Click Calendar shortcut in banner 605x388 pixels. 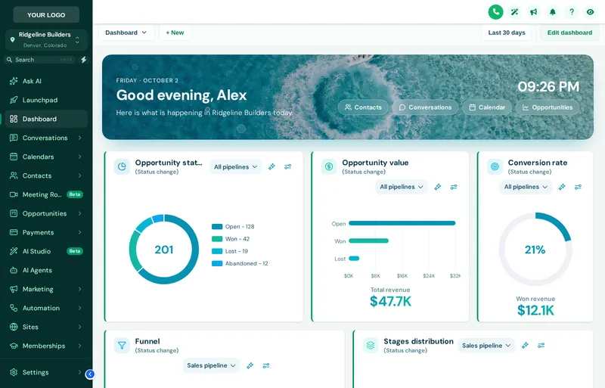coord(487,107)
